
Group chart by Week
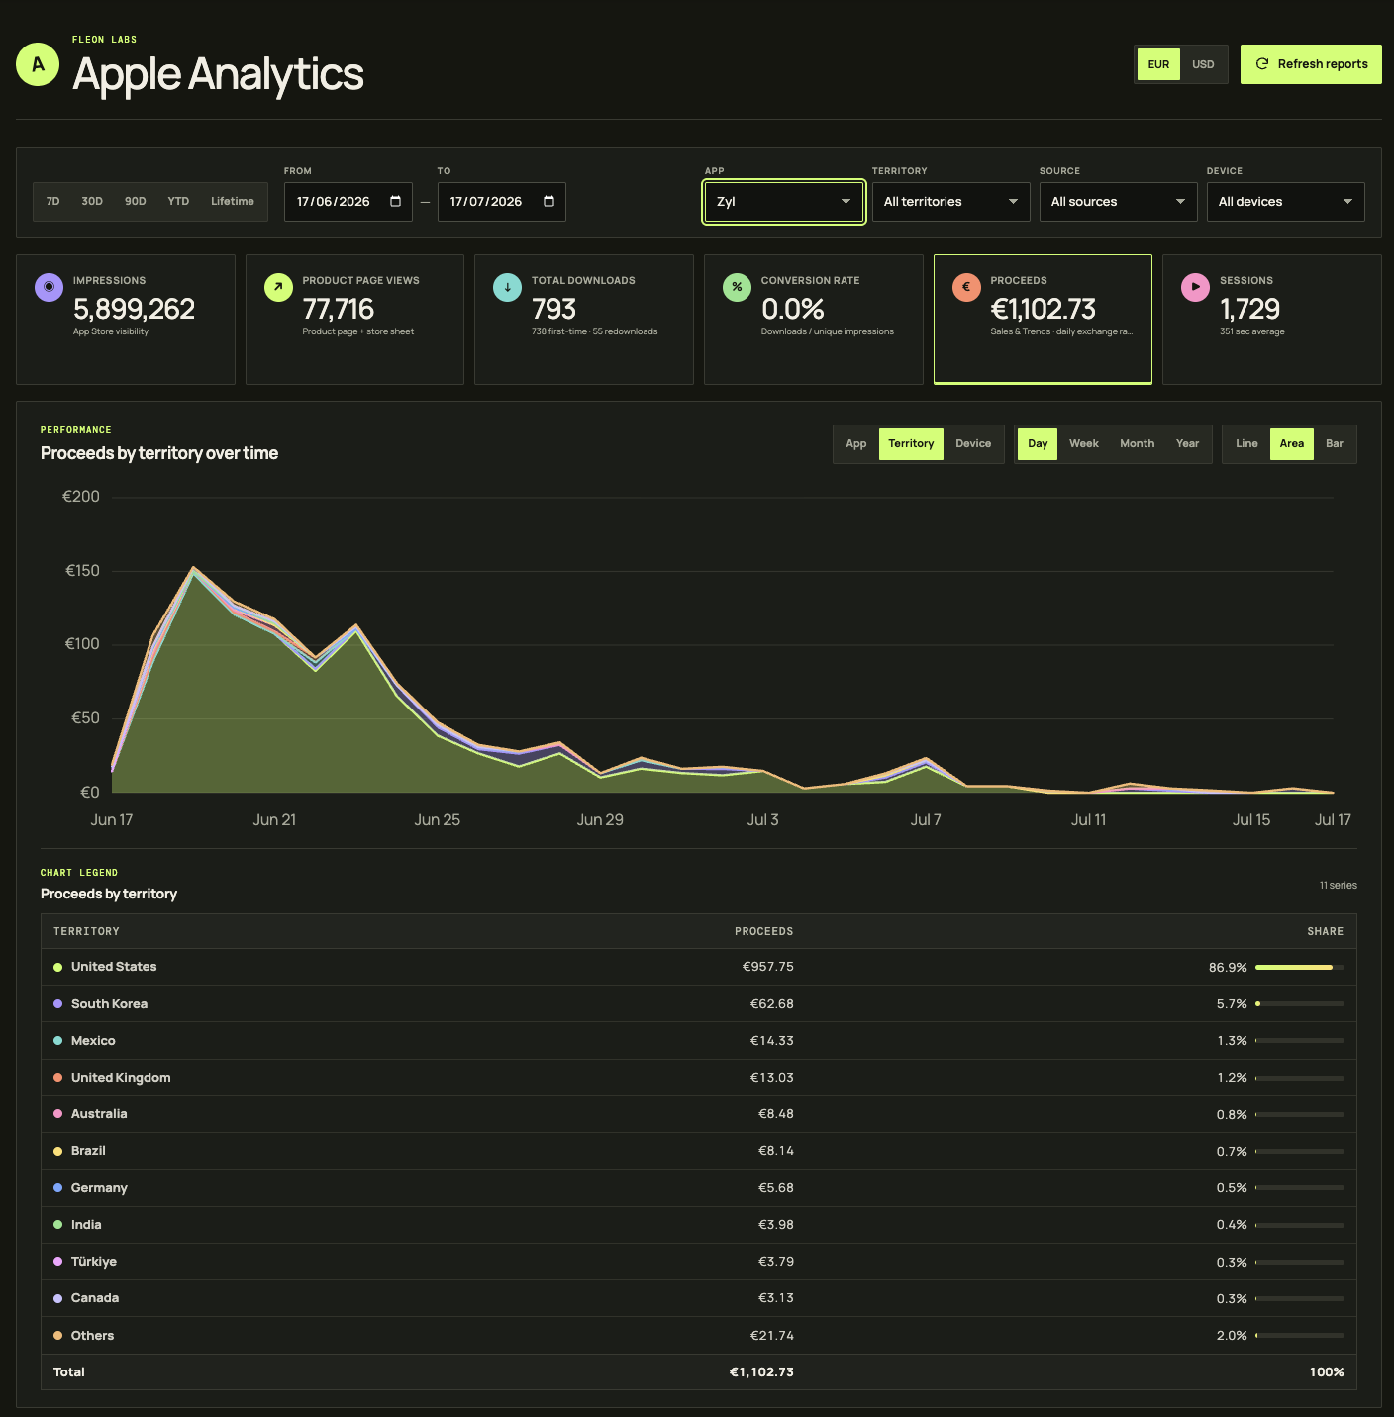coord(1084,444)
